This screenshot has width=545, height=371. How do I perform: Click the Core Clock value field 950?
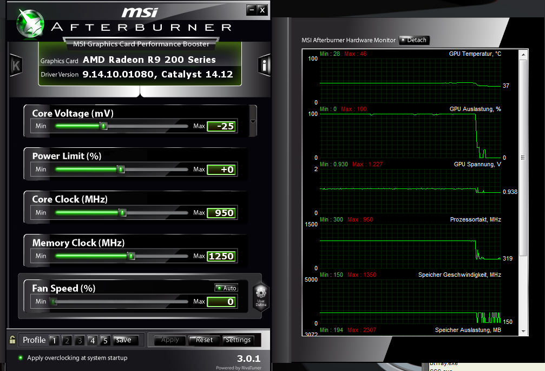pos(222,213)
